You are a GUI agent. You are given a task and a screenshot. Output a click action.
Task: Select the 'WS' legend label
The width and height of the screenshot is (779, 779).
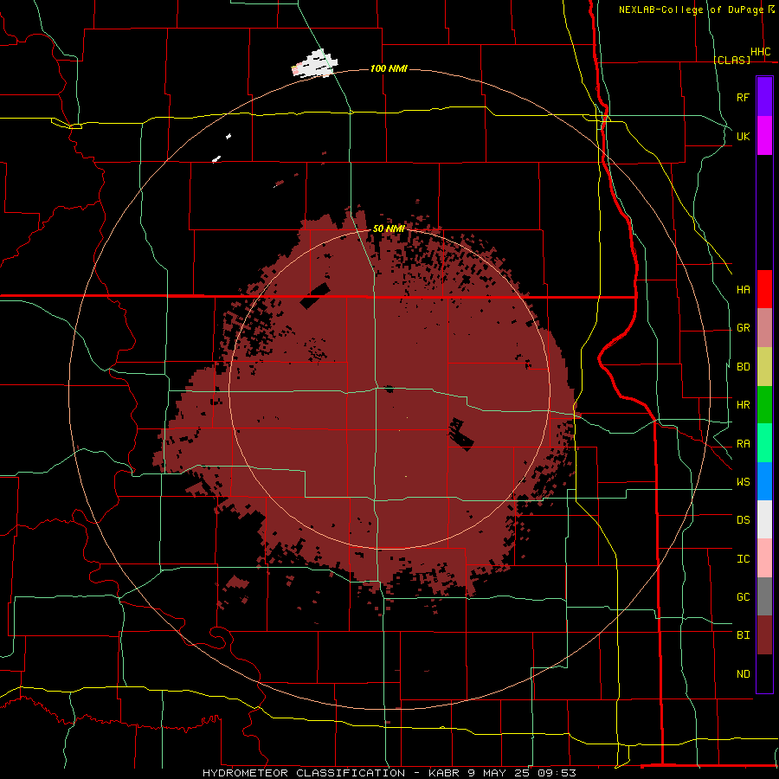point(743,482)
